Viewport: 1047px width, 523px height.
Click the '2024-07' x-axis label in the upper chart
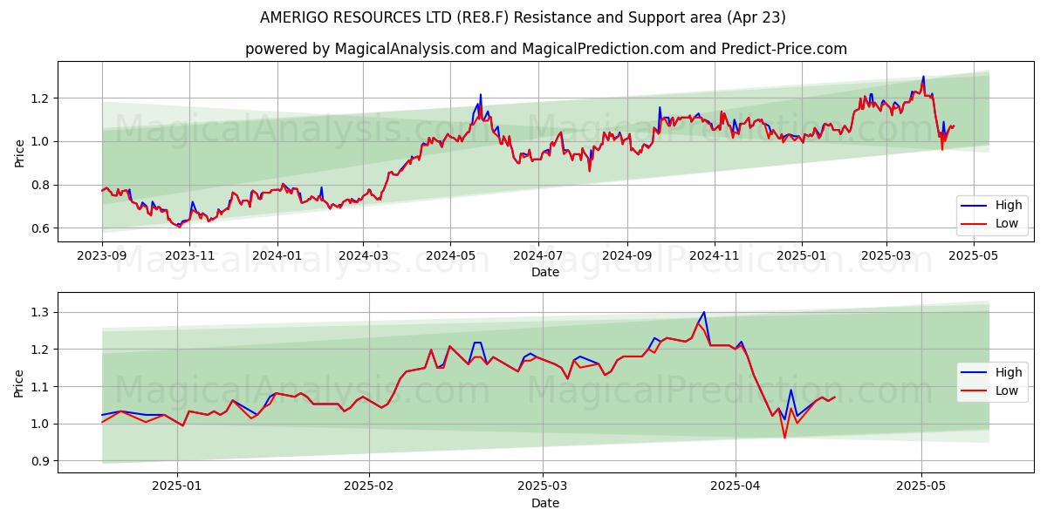tap(537, 256)
